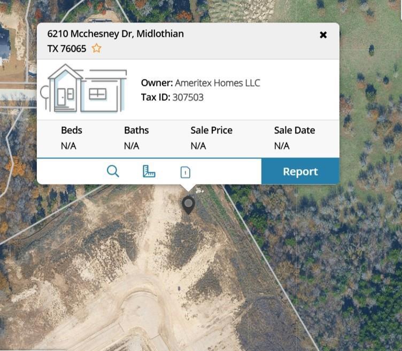This screenshot has width=402, height=351.
Task: Click the N/A value under Beds
Action: pyautogui.click(x=68, y=146)
